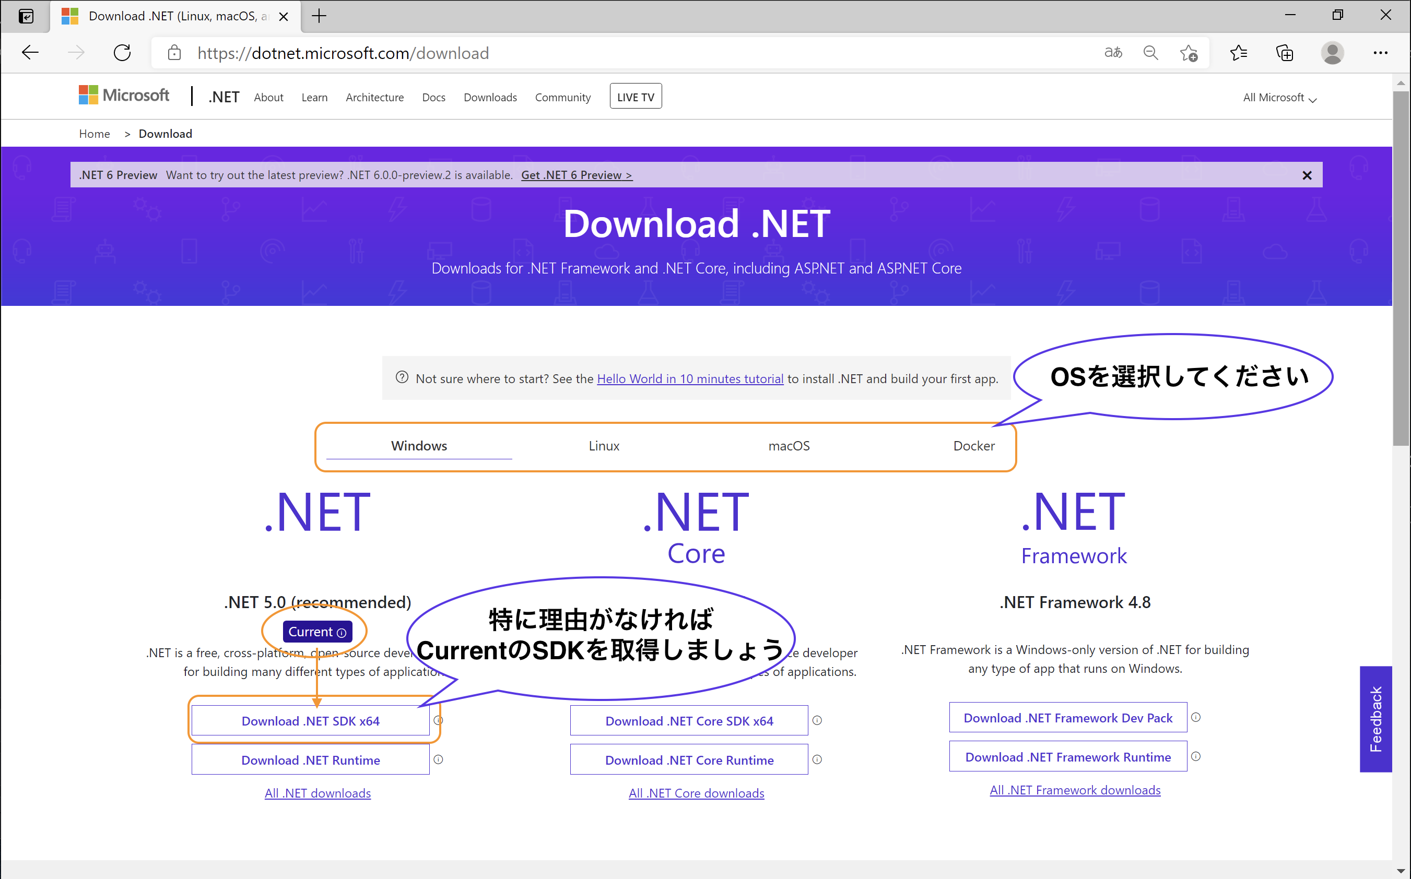Click the LIVE TV button
The width and height of the screenshot is (1411, 879).
pos(635,97)
